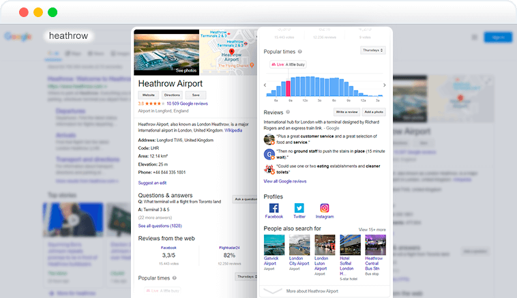The height and width of the screenshot is (298, 517).
Task: Click the red Heathrow Airport map pin
Action: tap(232, 52)
